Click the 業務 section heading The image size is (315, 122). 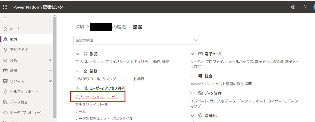[x=94, y=71]
